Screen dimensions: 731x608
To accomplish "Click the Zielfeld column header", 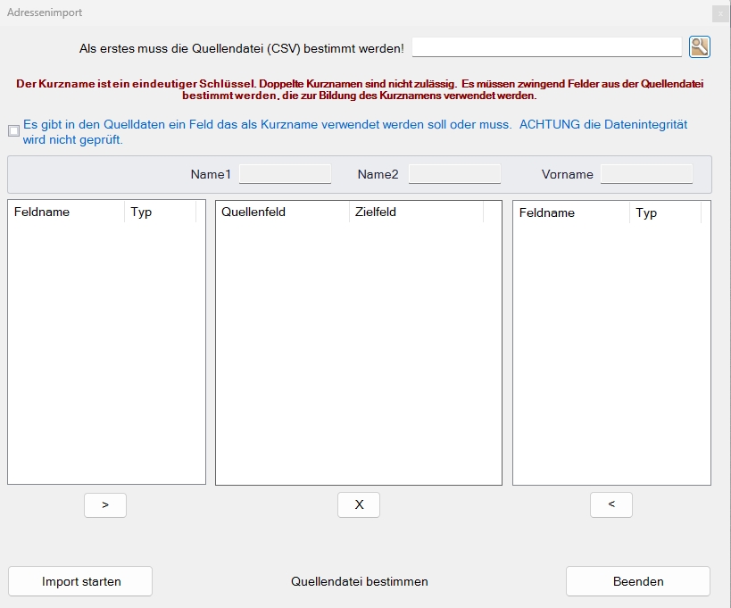I will (416, 212).
